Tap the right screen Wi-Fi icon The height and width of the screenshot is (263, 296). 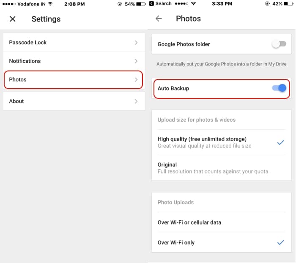[193, 3]
